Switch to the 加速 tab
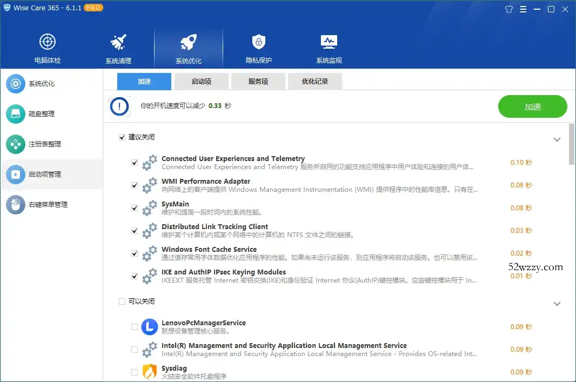 tap(144, 82)
